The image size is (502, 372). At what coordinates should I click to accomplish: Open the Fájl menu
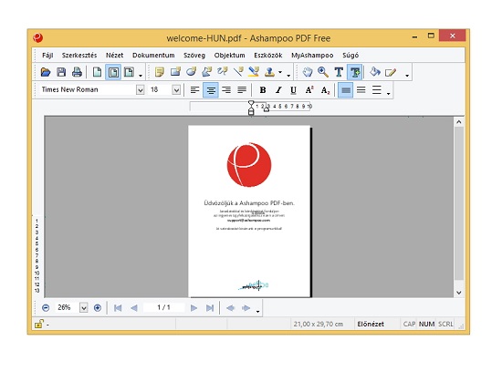coord(47,56)
